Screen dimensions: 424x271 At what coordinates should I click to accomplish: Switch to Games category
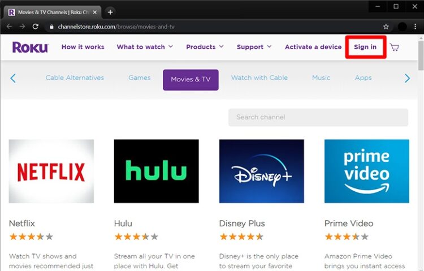(x=140, y=78)
